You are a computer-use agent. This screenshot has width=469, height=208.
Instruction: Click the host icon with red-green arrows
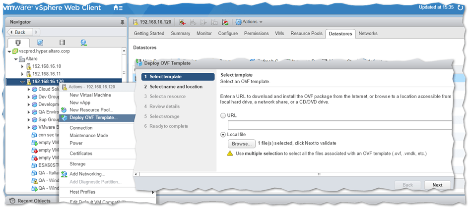[x=225, y=22]
